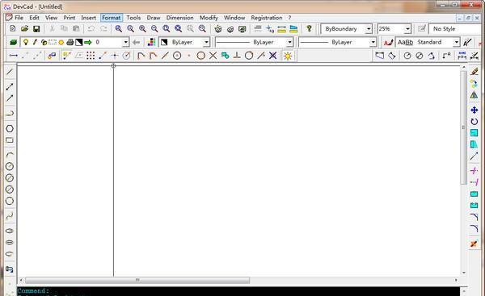Open the Insert menu

coord(88,18)
